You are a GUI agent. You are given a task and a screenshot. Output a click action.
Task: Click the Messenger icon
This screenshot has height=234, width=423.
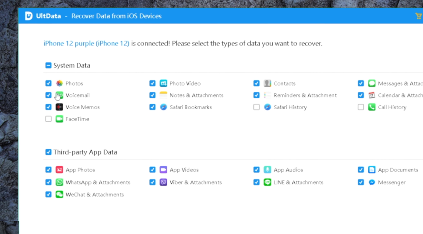pos(372,182)
